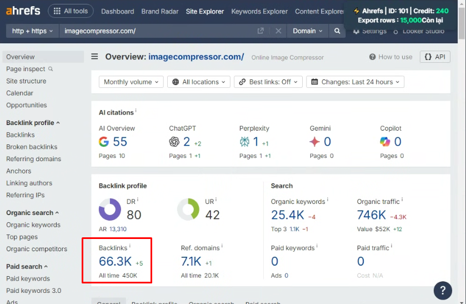Screen dimensions: 466x304
Task: Open Changes: Last 24 hours dropdown
Action: tap(355, 82)
